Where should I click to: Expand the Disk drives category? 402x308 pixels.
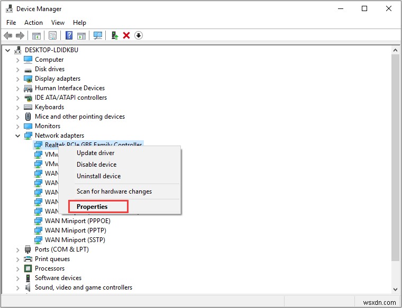pos(17,70)
